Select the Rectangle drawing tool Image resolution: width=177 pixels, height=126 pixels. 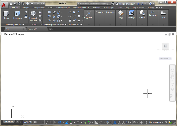coord(74,20)
